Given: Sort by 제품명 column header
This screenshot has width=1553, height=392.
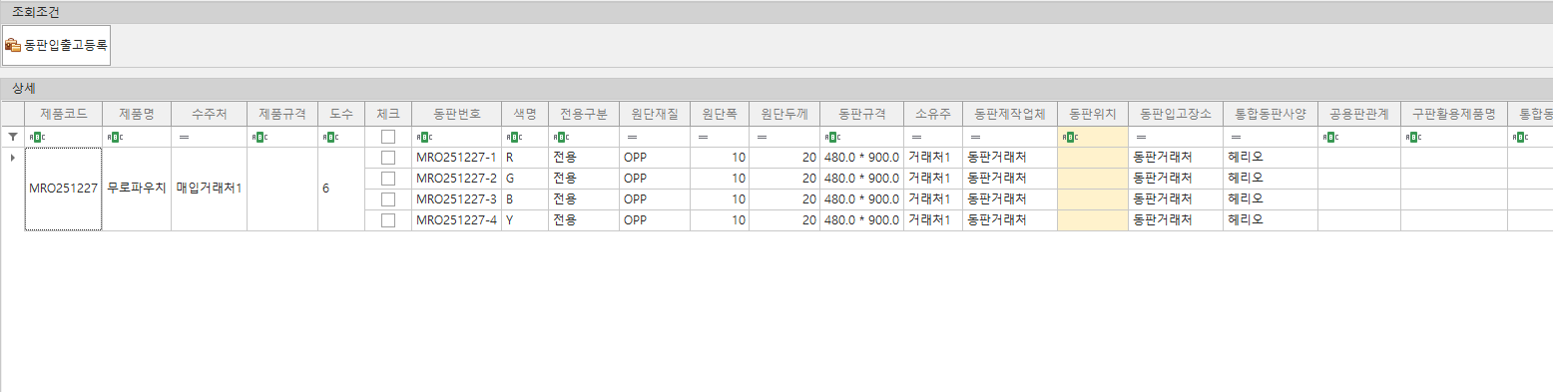Looking at the screenshot, I should [137, 114].
